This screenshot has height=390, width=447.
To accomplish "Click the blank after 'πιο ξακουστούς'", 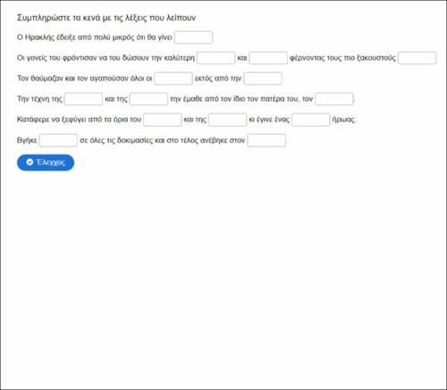I will click(417, 58).
